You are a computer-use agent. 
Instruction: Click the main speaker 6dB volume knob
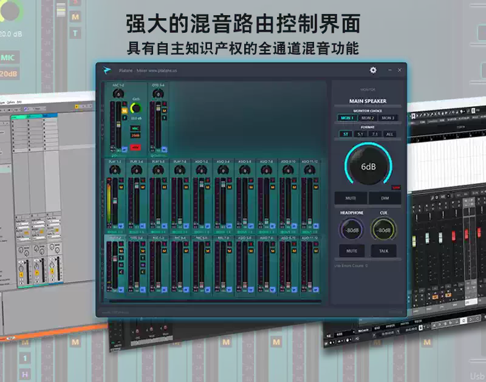click(367, 165)
